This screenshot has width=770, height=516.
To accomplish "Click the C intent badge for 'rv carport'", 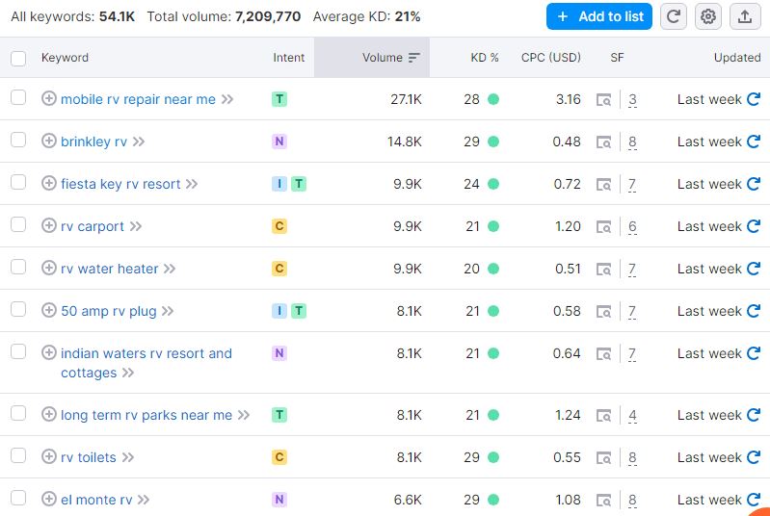I will pyautogui.click(x=279, y=226).
